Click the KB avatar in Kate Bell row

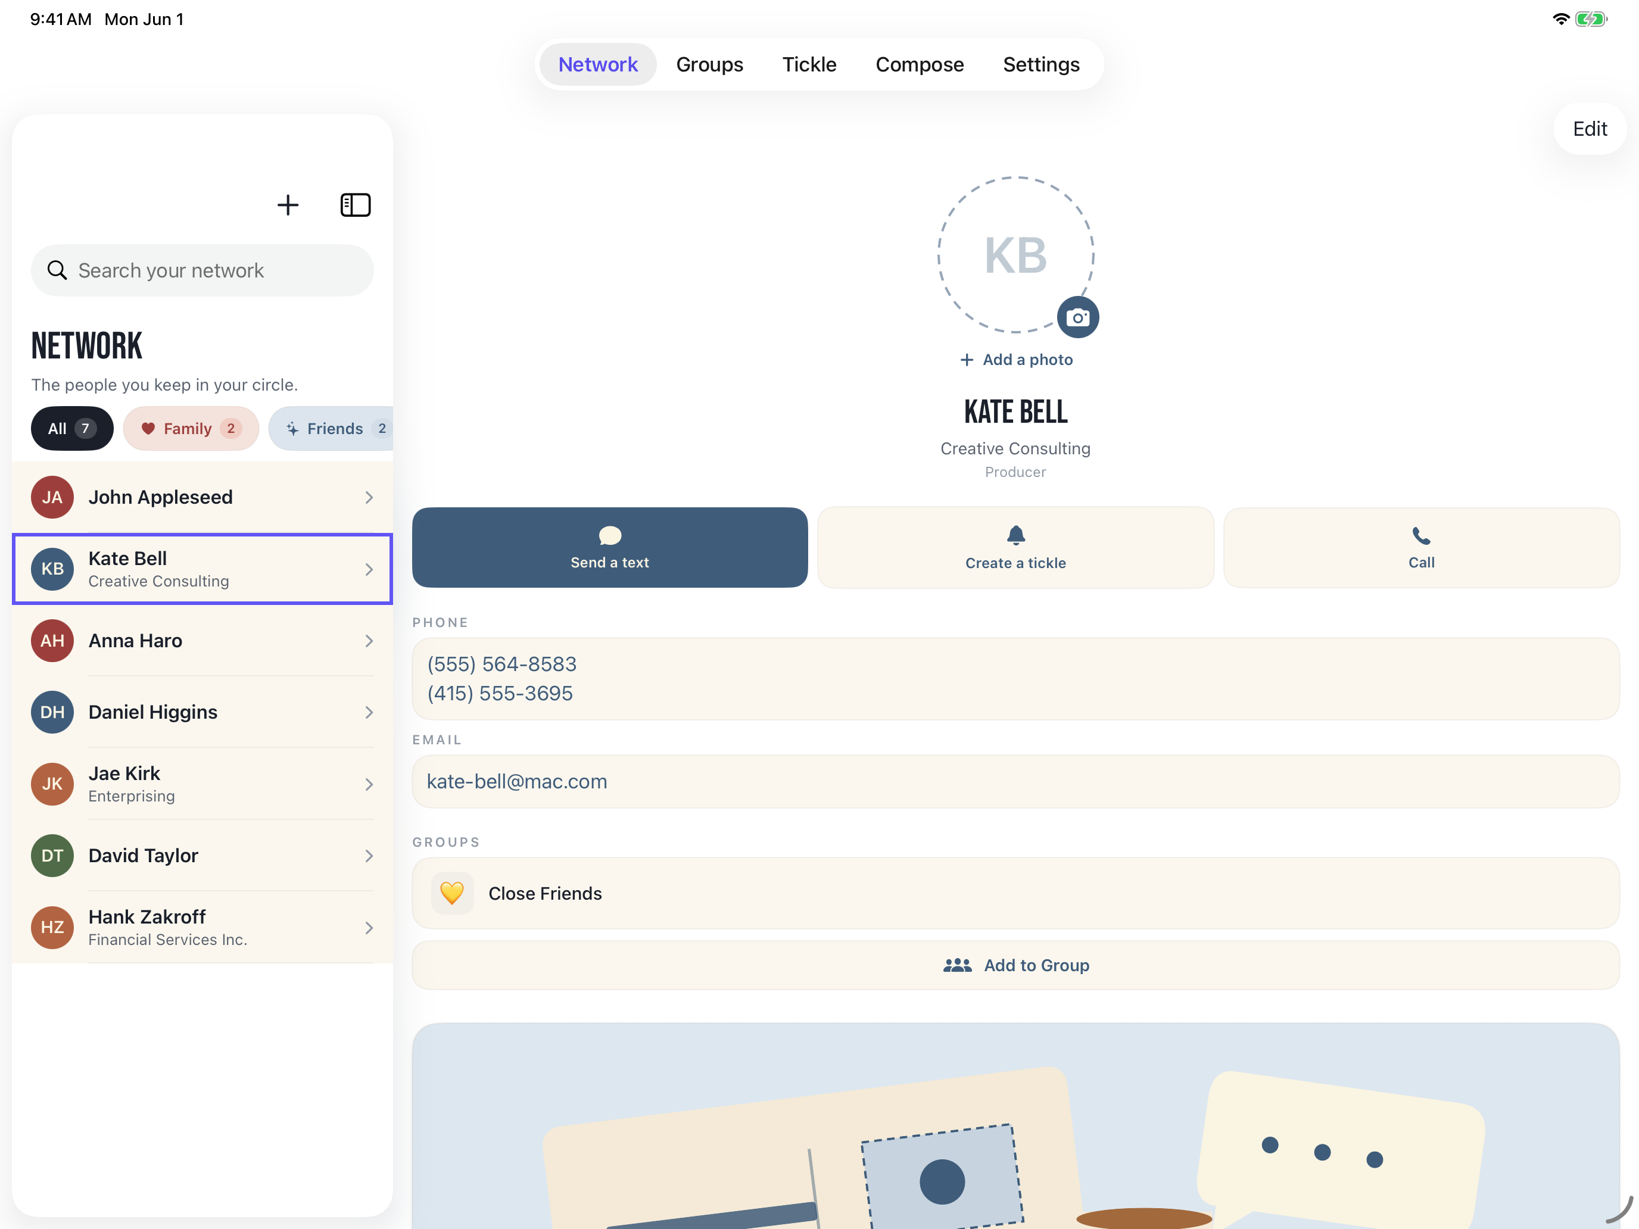[x=52, y=569]
